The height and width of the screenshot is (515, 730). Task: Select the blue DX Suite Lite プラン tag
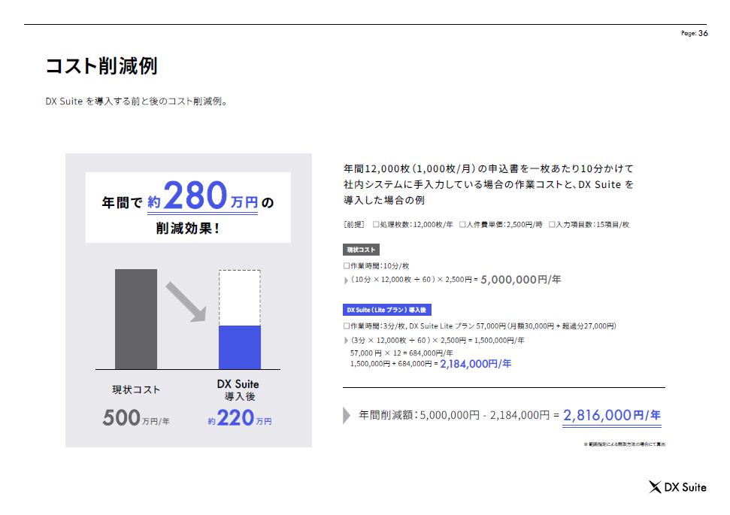(x=387, y=310)
